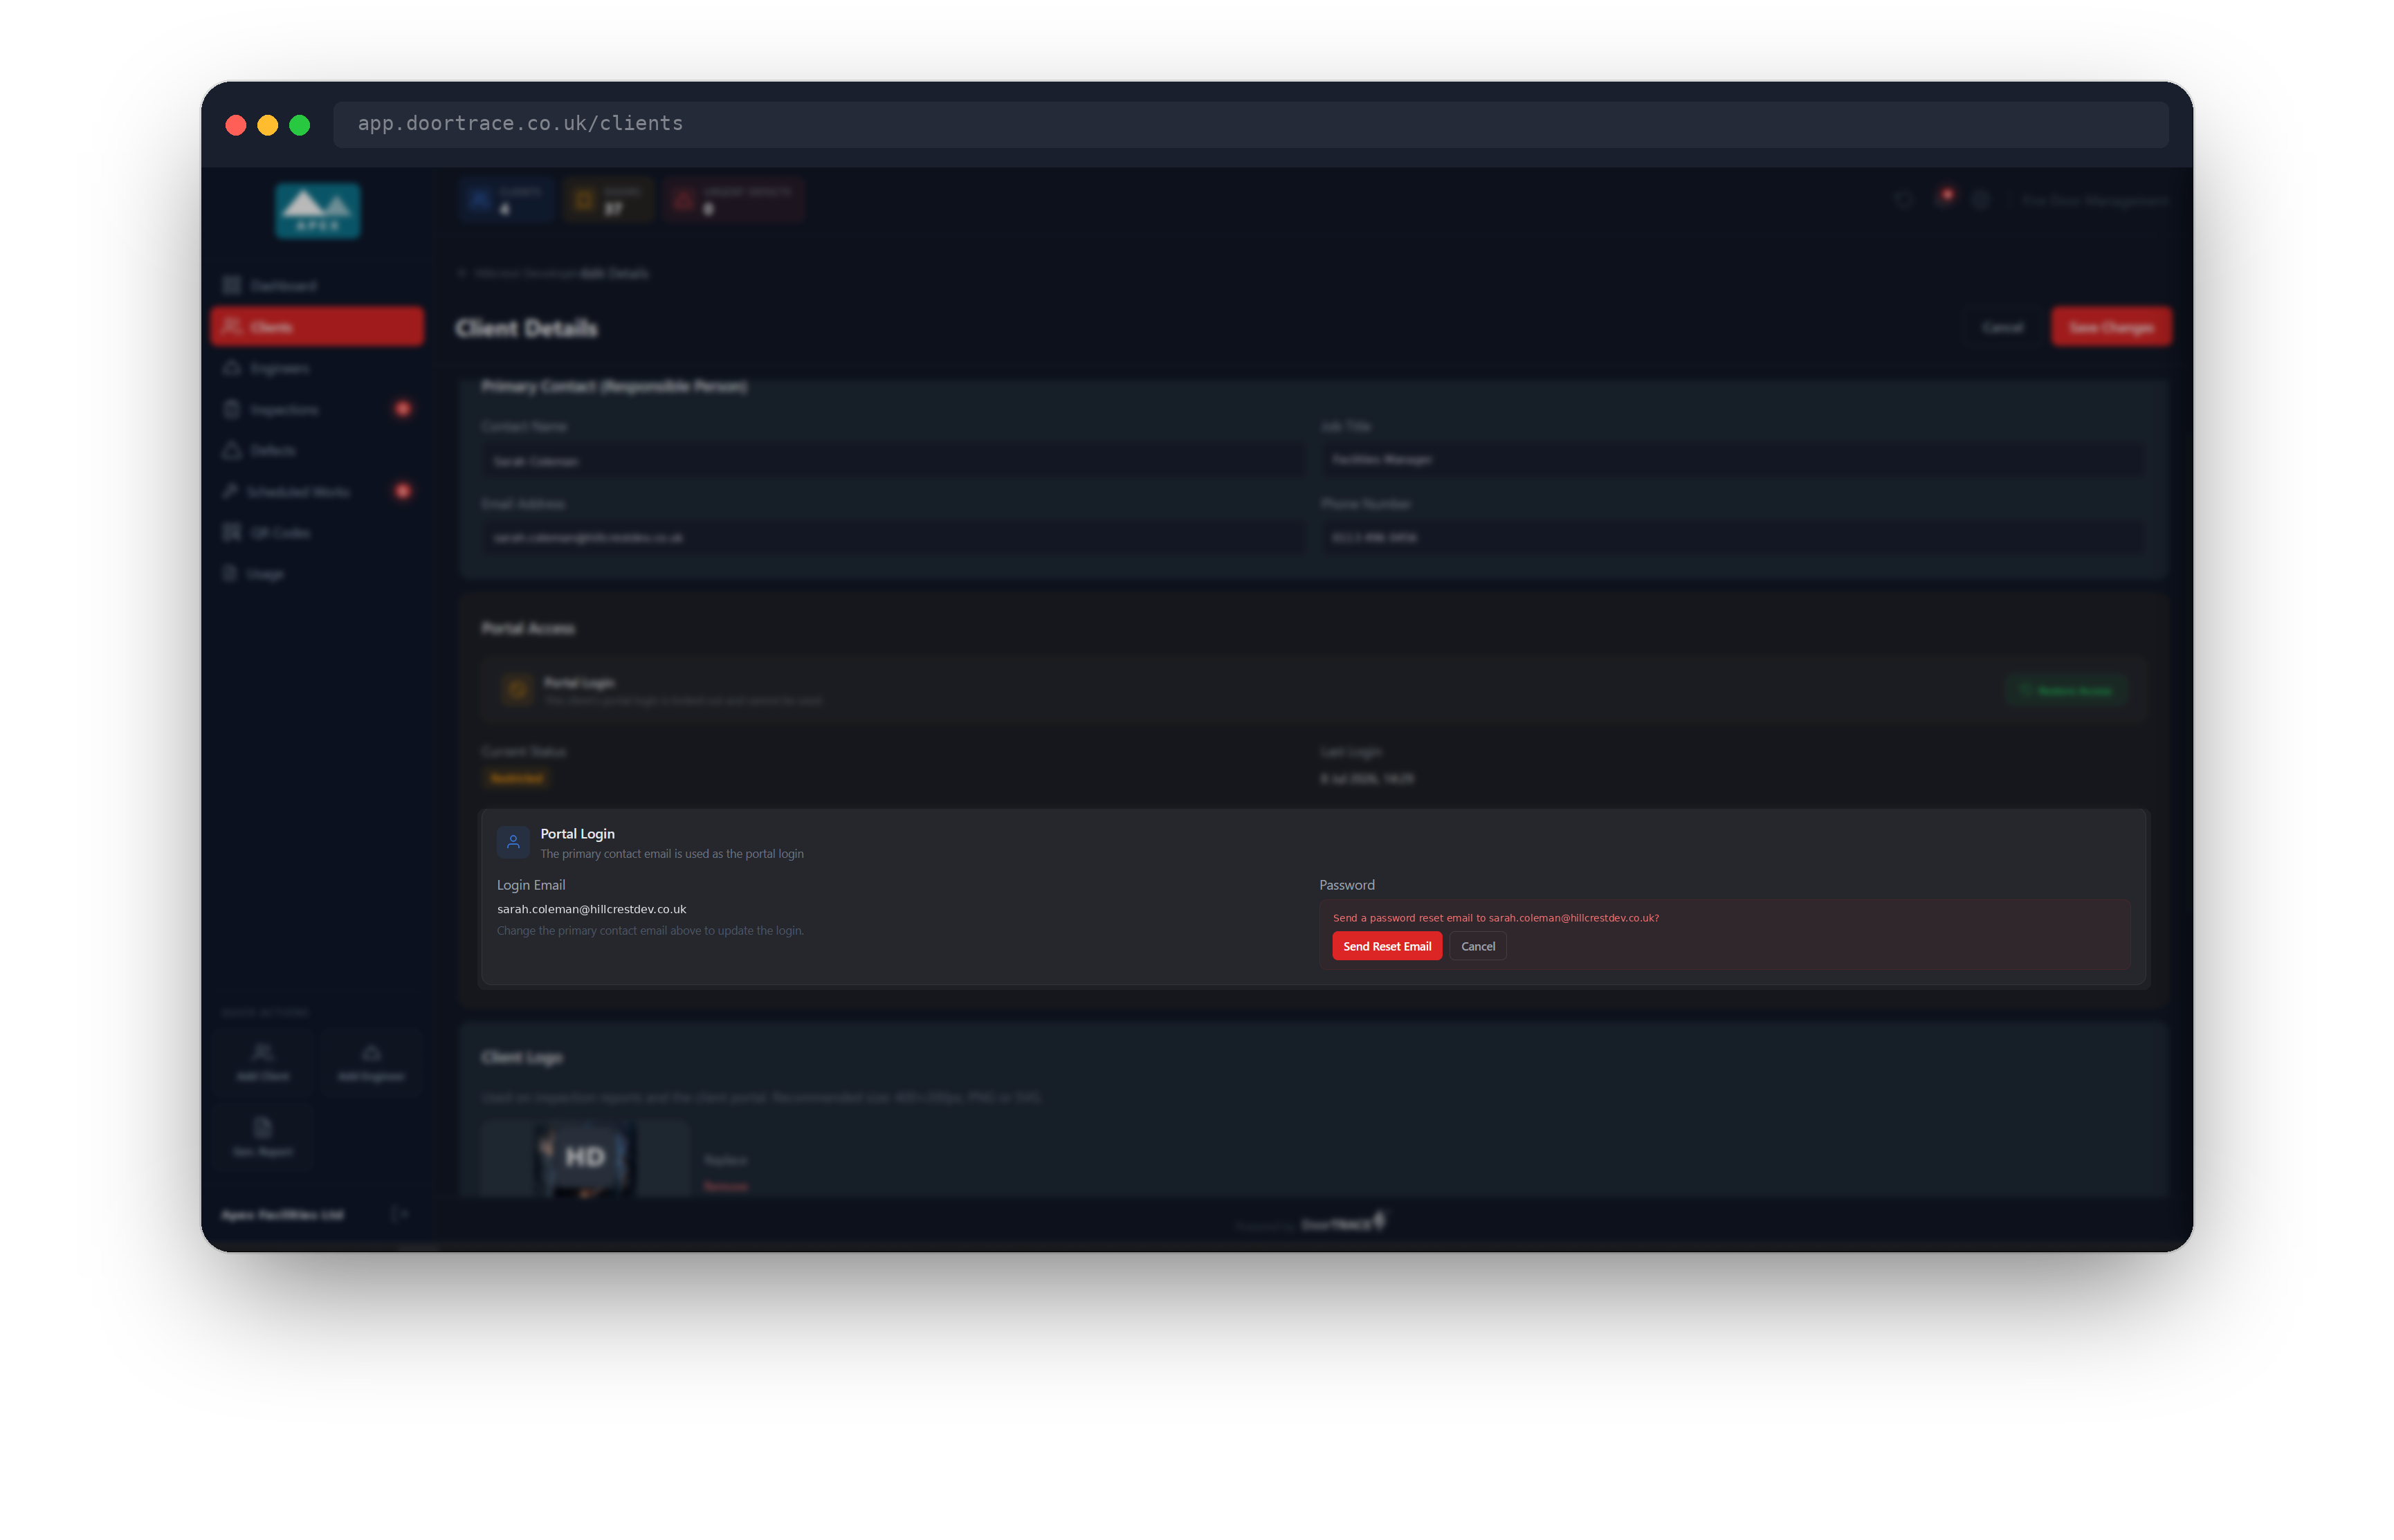Click the Contact Name input field
This screenshot has width=2394, height=1540.
(893, 461)
